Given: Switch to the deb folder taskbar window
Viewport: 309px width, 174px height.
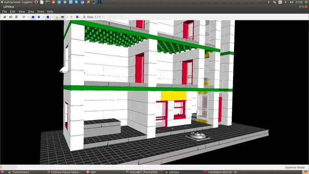Looking at the screenshot, I should click(91, 172).
